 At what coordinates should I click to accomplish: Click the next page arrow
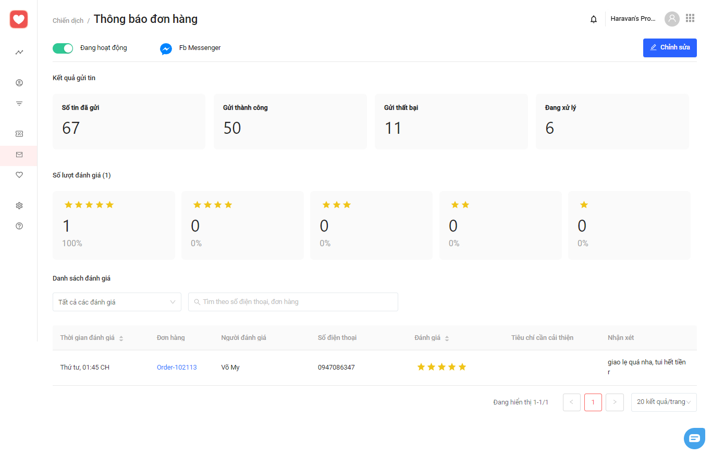(x=615, y=402)
